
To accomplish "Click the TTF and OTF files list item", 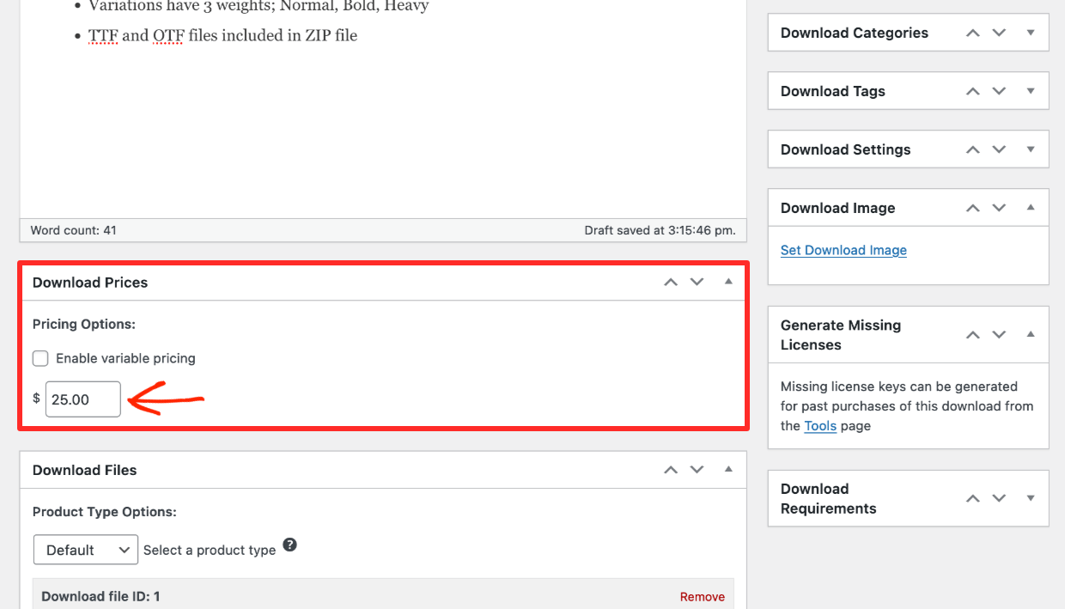I will [x=222, y=35].
